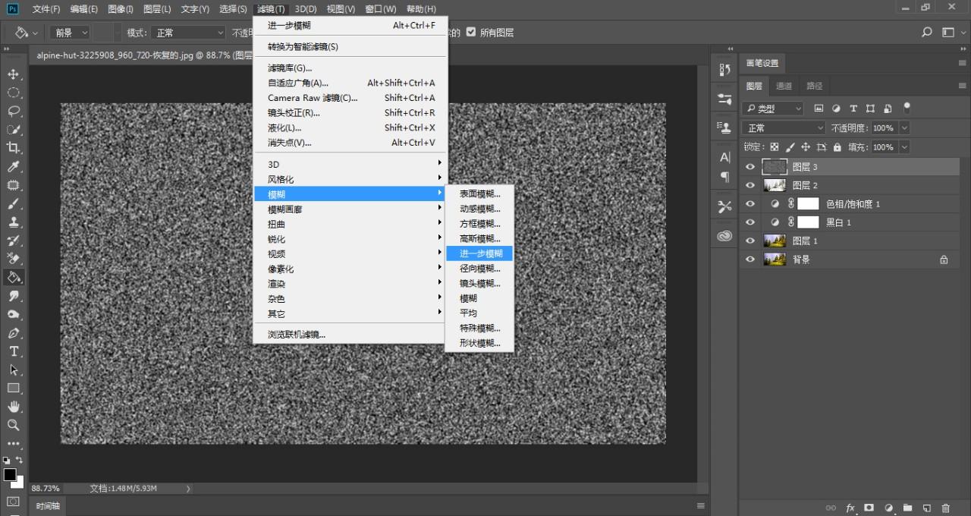Select the Horizontal Type tool
Viewport: 971px width, 516px height.
pos(14,351)
